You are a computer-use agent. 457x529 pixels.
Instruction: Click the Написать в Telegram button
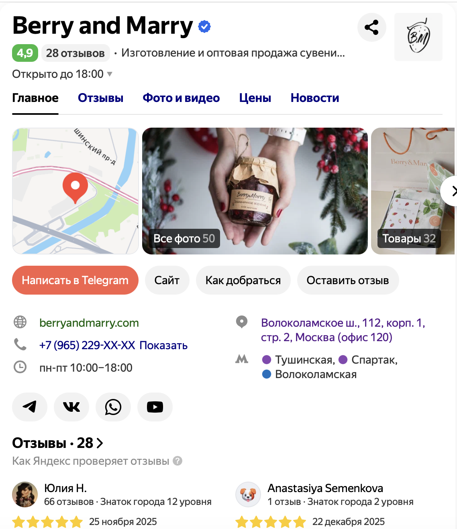point(75,280)
